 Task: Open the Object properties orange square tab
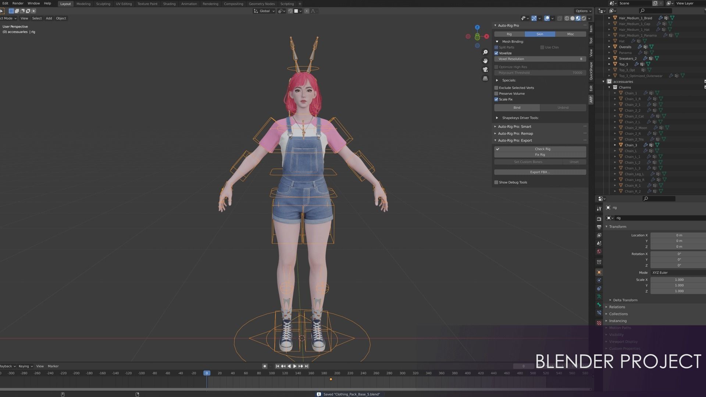599,272
